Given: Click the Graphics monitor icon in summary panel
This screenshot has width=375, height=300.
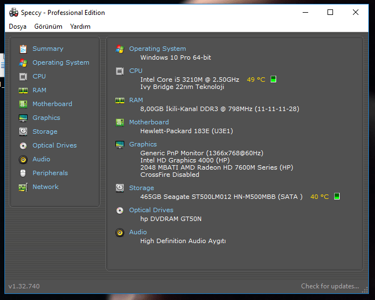Looking at the screenshot, I should (120, 145).
